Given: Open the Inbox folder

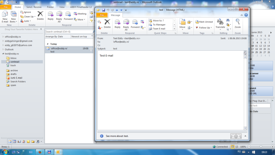Looking at the screenshot, I should [x=13, y=58].
